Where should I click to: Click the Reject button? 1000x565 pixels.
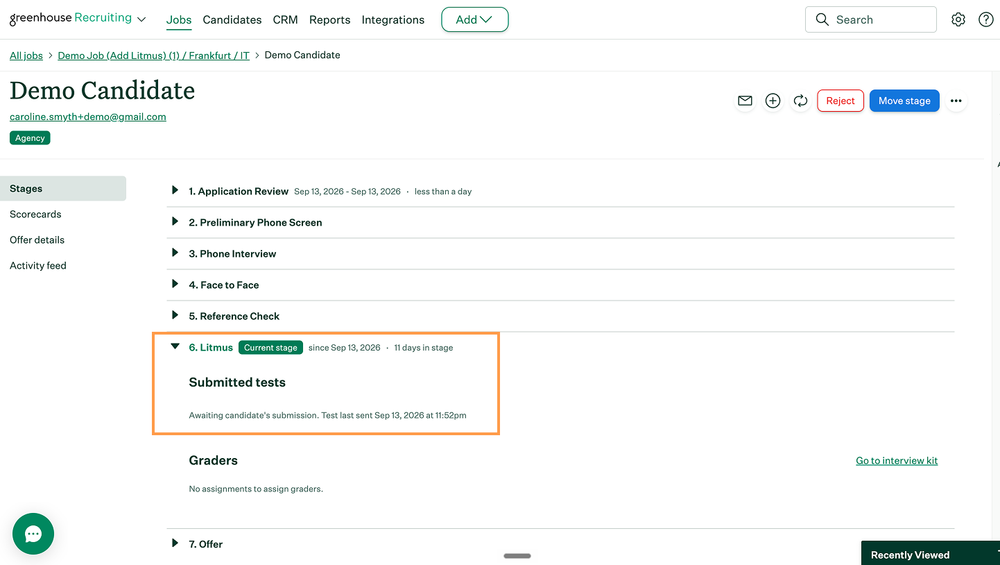pyautogui.click(x=840, y=101)
